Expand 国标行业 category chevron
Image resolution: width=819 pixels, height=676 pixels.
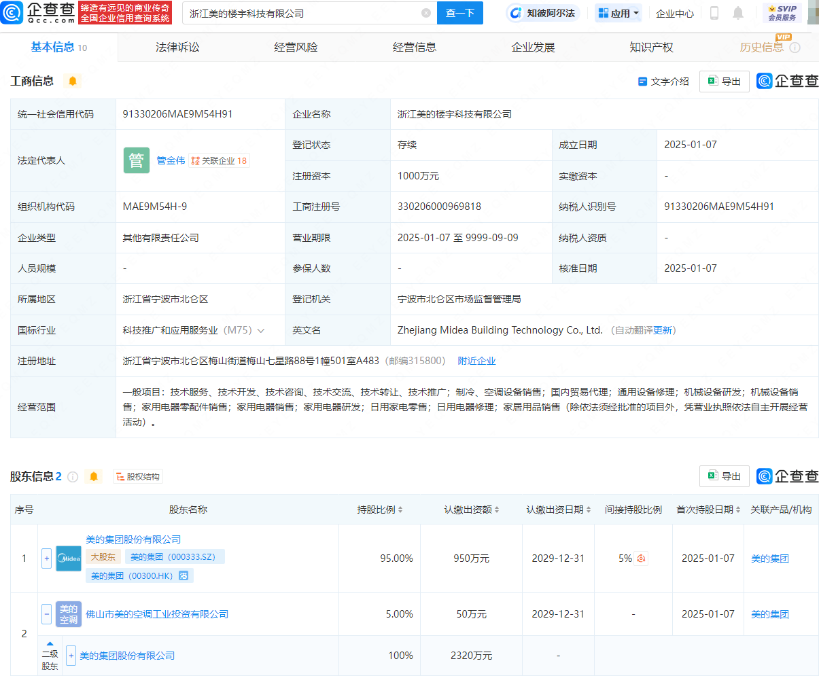tap(261, 331)
